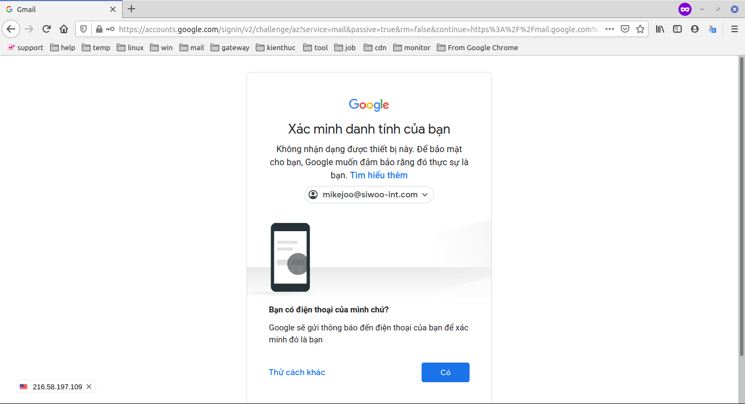Screen dimensions: 745x404
Task: Open the Firefox hamburger menu
Action: 735,29
